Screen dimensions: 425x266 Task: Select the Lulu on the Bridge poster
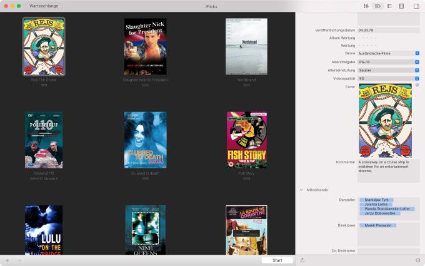click(x=44, y=230)
